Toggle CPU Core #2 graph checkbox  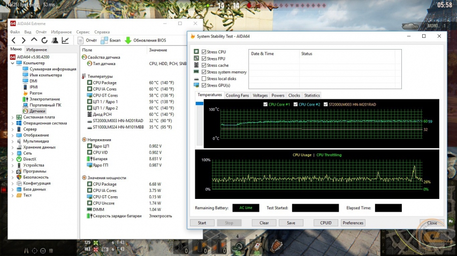(295, 105)
